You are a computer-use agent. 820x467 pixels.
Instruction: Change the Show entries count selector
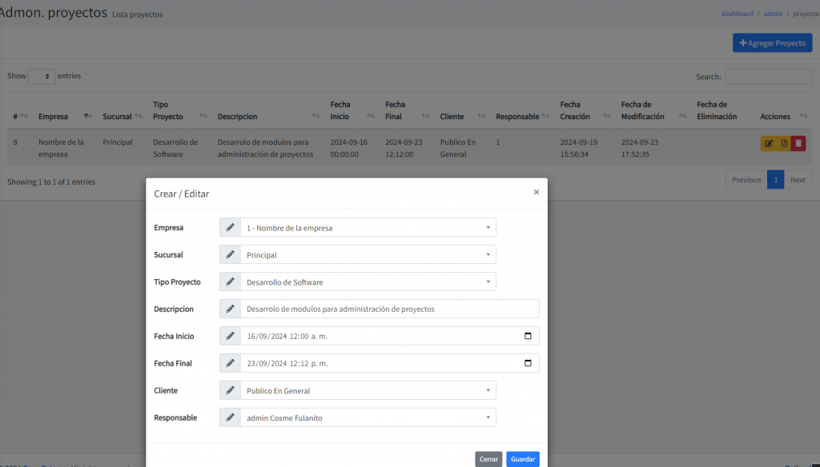click(42, 77)
